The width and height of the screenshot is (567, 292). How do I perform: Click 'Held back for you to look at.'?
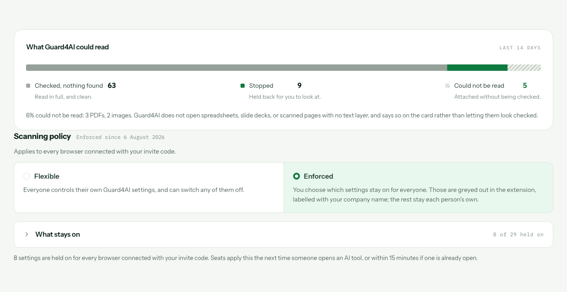click(285, 97)
